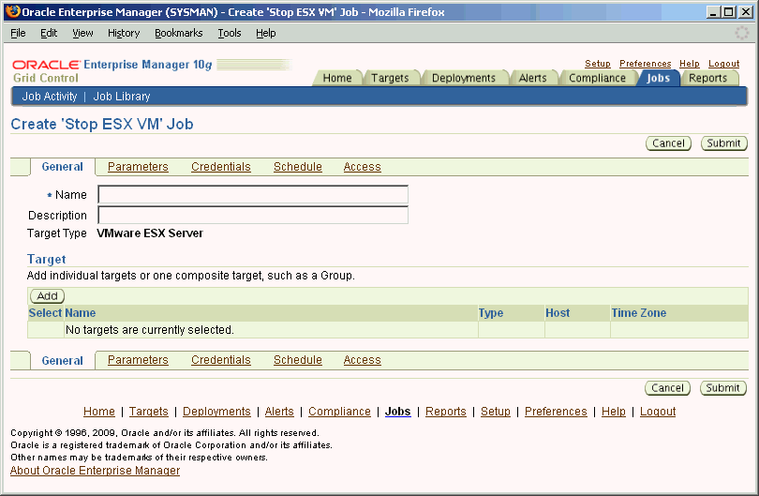759x496 pixels.
Task: Open About Oracle Enterprise Manager link
Action: pos(95,471)
